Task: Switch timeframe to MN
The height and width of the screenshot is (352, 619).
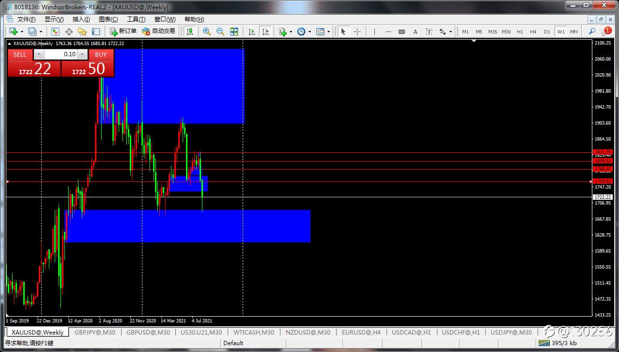Action: point(574,32)
